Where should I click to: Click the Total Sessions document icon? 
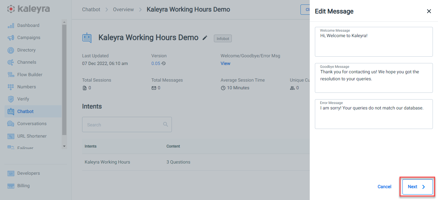[85, 88]
